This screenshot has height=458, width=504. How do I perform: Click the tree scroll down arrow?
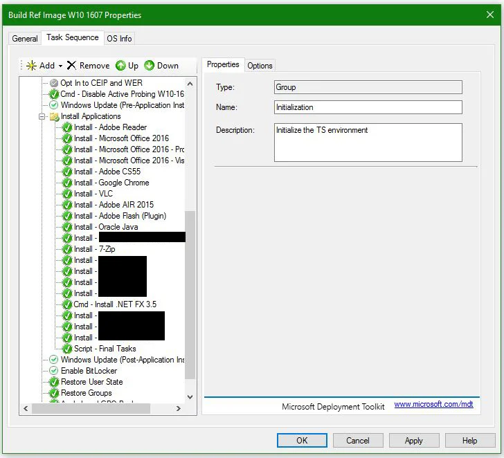click(x=190, y=397)
